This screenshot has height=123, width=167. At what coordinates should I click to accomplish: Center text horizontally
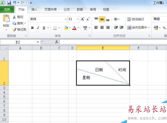(102, 28)
